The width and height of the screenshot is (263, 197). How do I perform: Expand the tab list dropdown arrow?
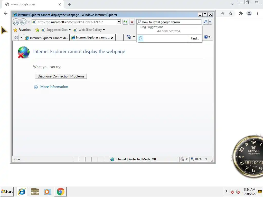pos(21,38)
